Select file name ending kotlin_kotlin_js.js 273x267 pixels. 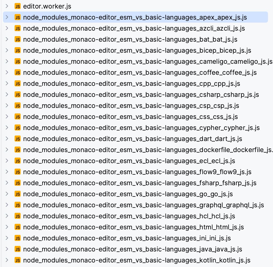pos(137,260)
